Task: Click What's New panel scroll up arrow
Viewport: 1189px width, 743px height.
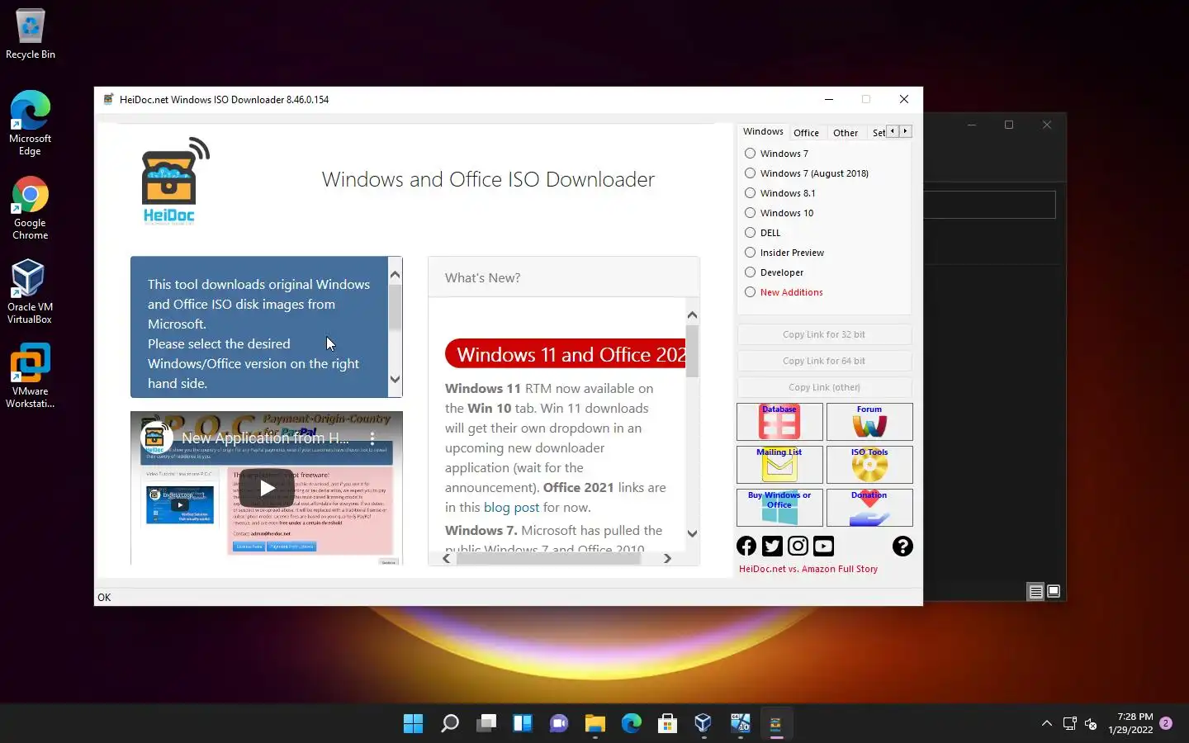Action: point(692,315)
